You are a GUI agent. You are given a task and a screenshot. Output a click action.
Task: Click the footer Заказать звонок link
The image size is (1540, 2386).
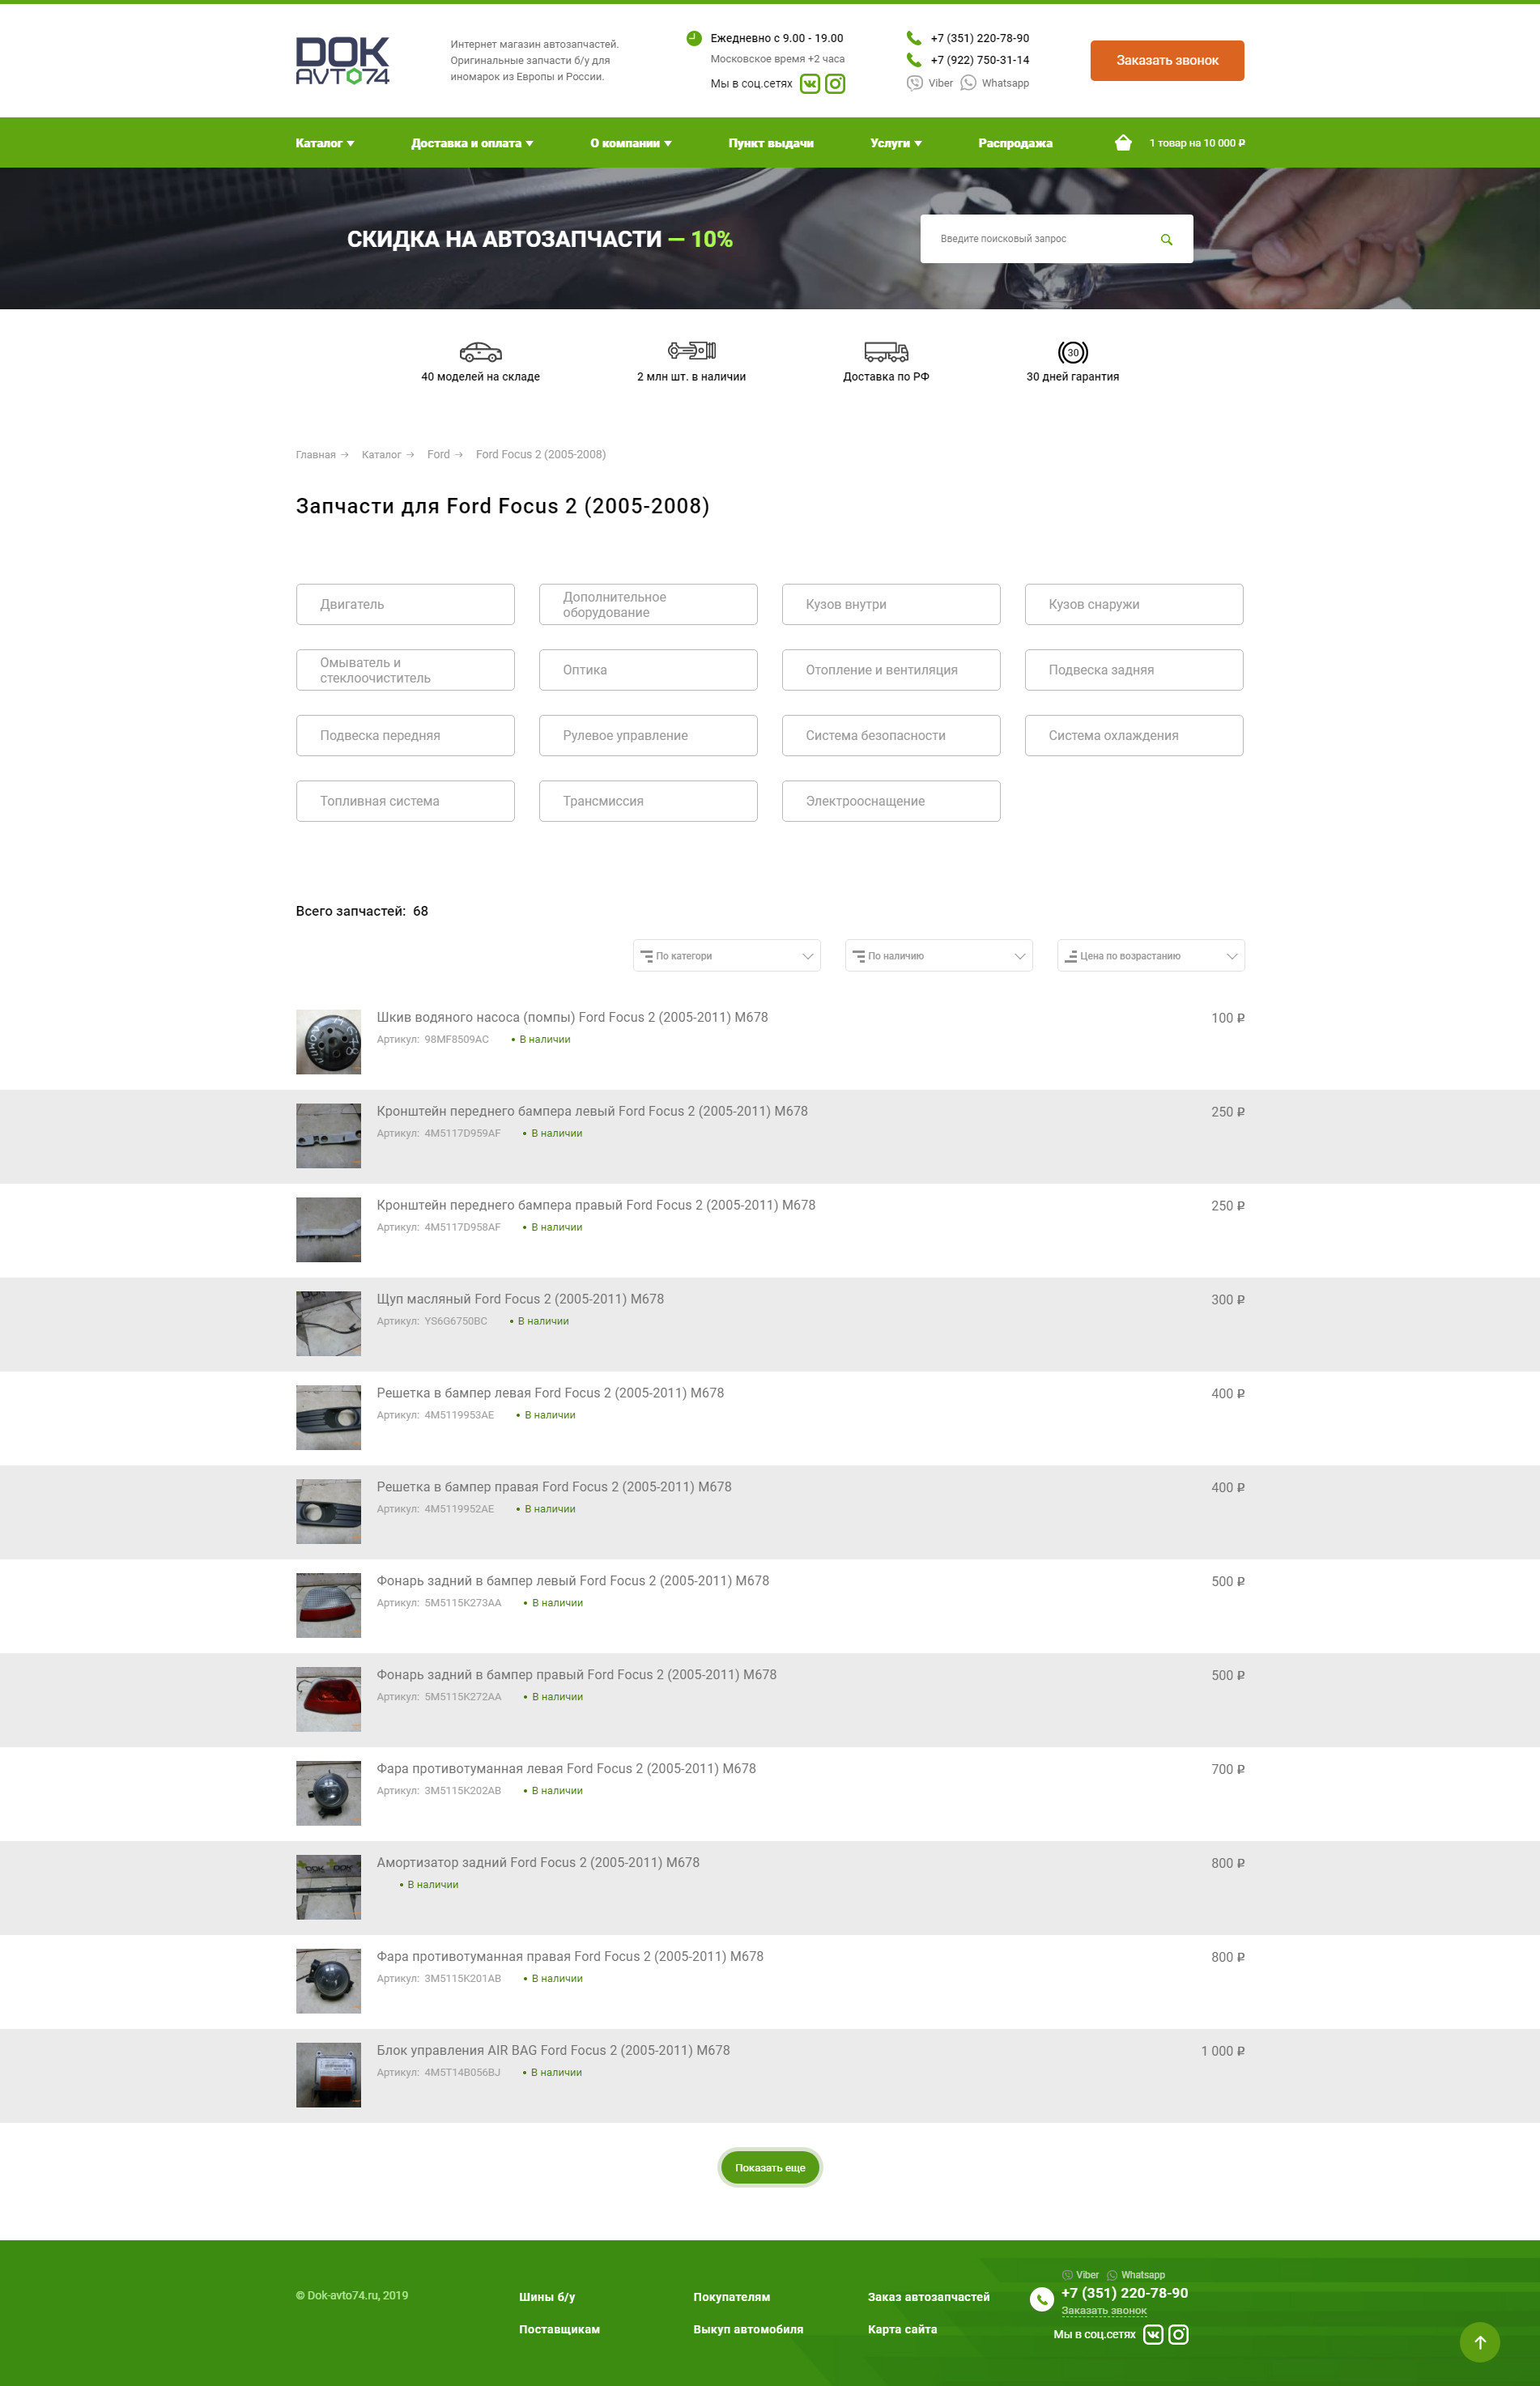pyautogui.click(x=1104, y=2310)
